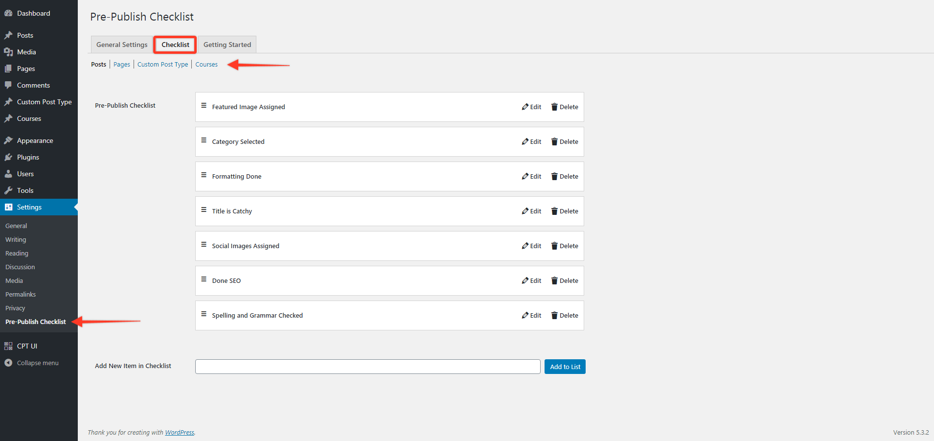Click the CPT UI sidebar icon
Image resolution: width=934 pixels, height=441 pixels.
8,346
